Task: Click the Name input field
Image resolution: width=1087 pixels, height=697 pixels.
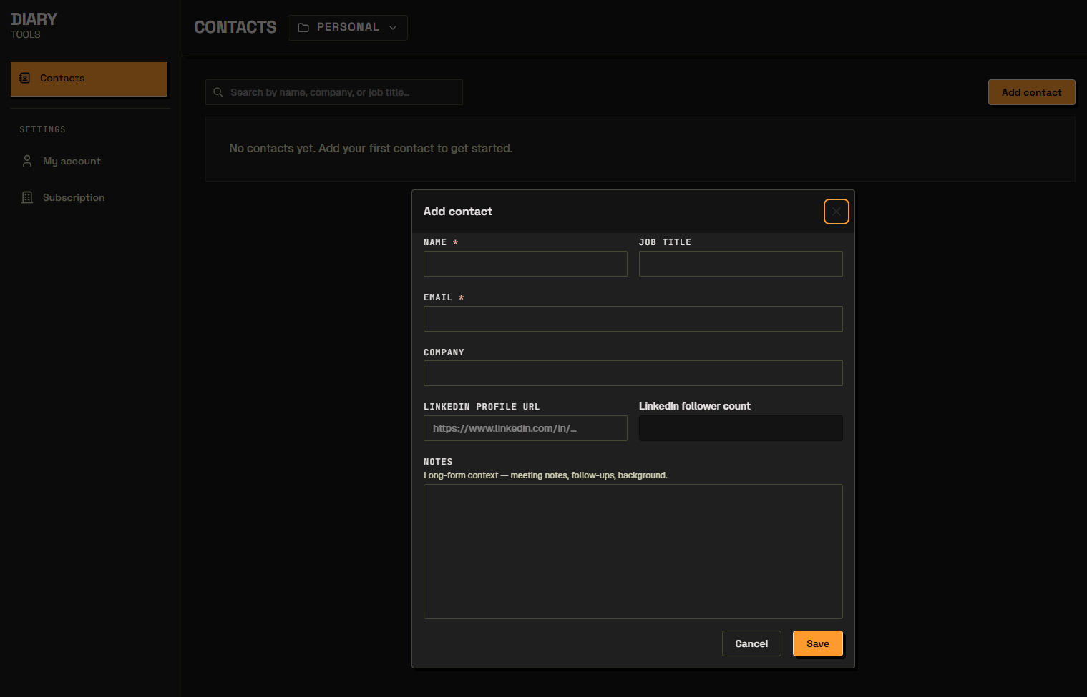Action: point(525,264)
